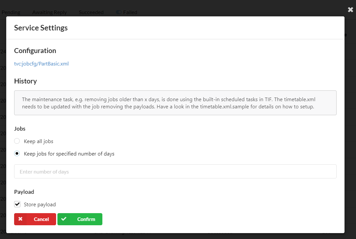The height and width of the screenshot is (239, 356).
Task: Click the History maintenance task info box
Action: (175, 103)
